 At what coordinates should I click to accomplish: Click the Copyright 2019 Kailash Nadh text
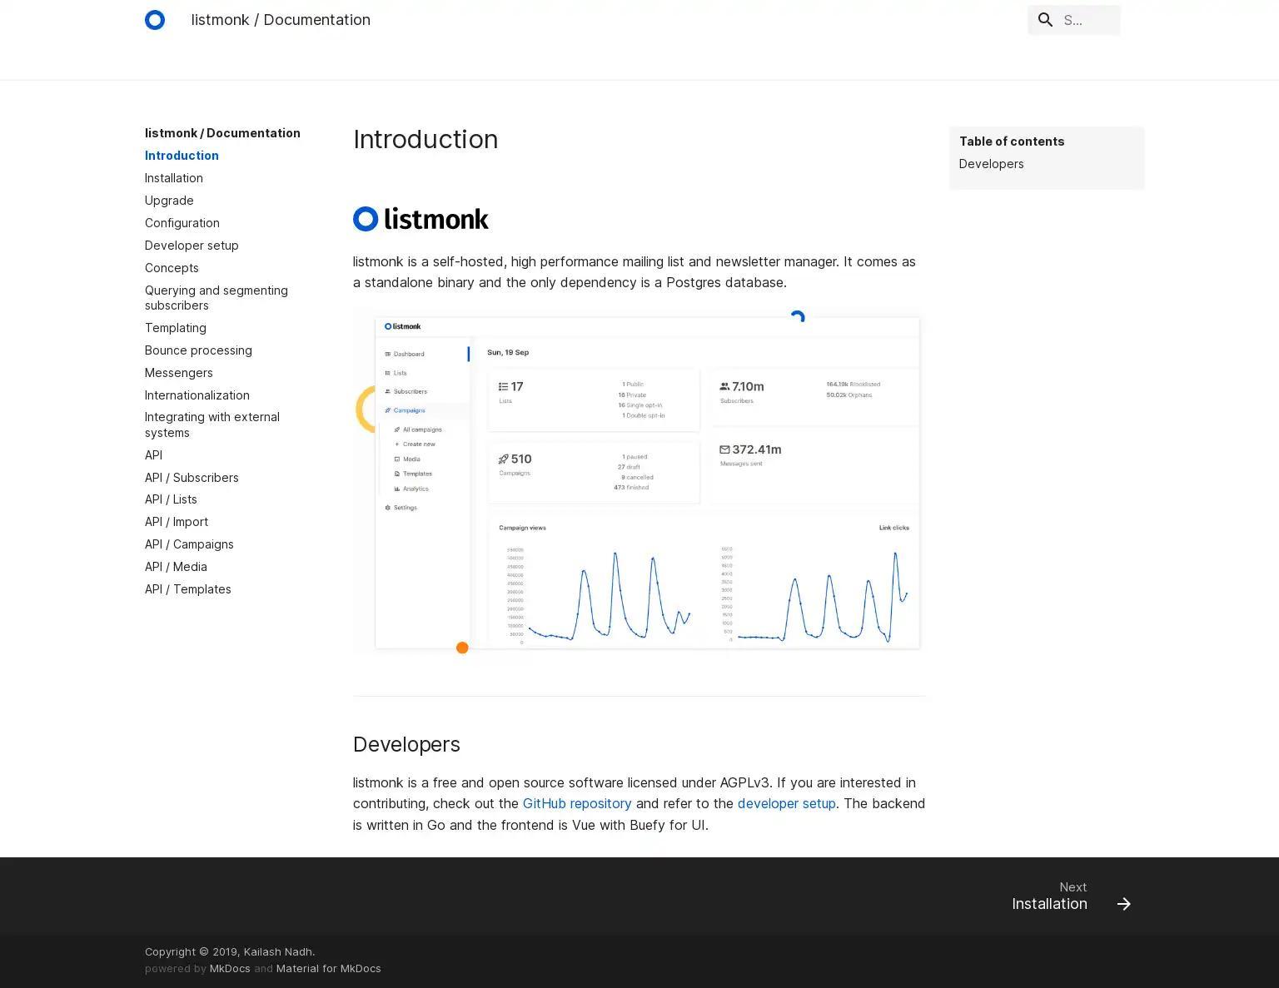(230, 951)
